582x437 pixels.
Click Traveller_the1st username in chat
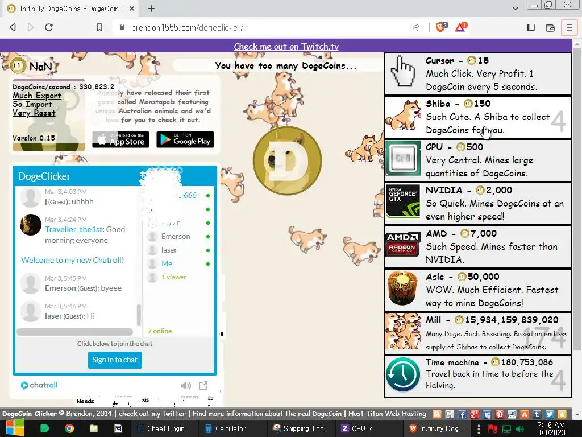(73, 229)
